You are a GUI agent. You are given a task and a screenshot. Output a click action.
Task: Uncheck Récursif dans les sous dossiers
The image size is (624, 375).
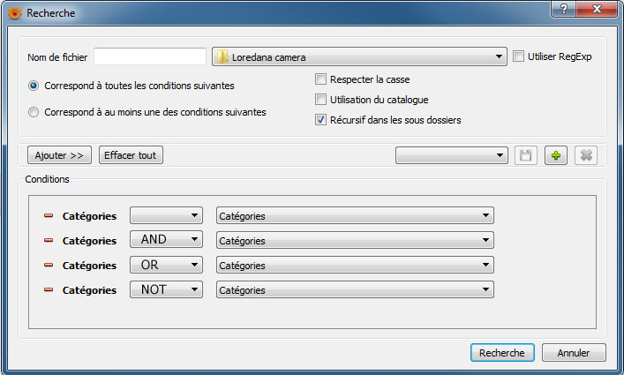point(321,120)
